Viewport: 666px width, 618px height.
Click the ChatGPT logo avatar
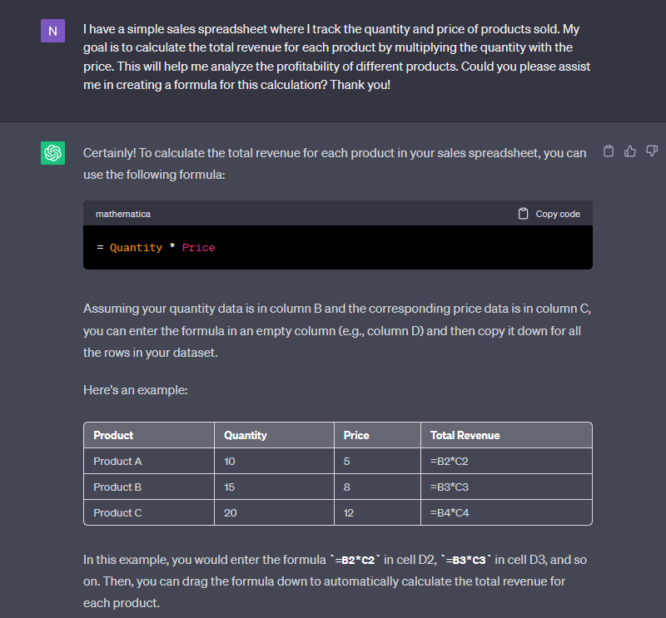(52, 153)
